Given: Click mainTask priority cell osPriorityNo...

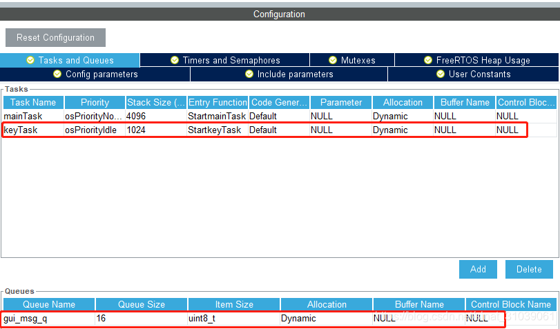Looking at the screenshot, I should (x=95, y=117).
